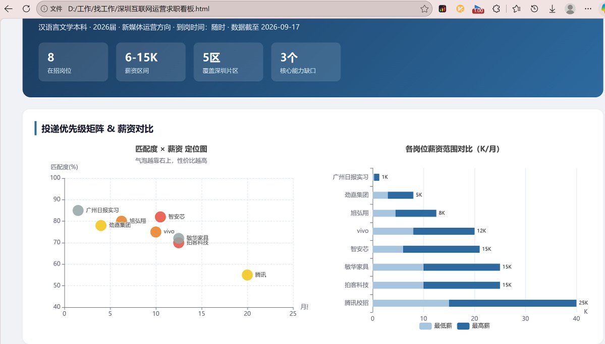Click the 敏华家具 grey bubble
The height and width of the screenshot is (344, 605).
tap(179, 238)
